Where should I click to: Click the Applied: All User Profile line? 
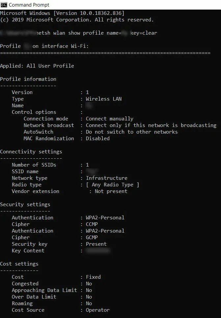pos(37,66)
